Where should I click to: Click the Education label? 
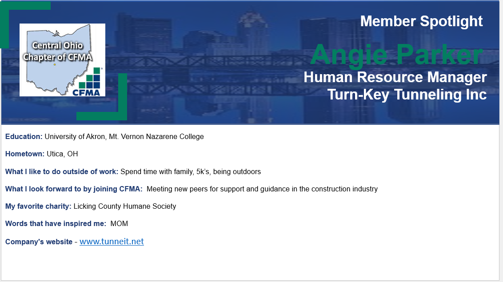[24, 136]
